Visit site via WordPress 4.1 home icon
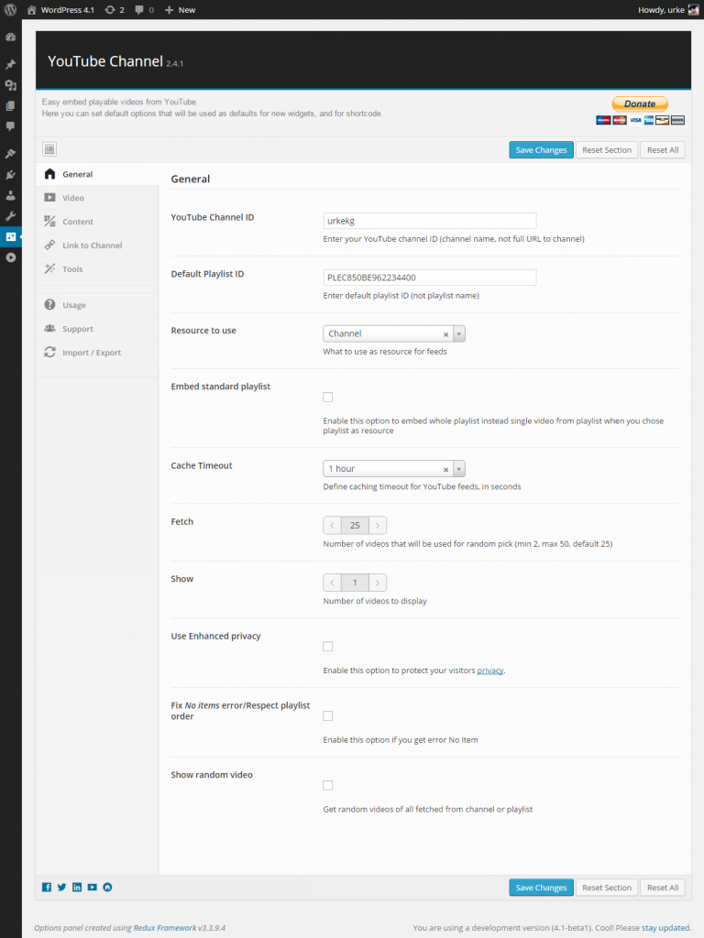Screen dimensions: 704x938 (x=60, y=9)
